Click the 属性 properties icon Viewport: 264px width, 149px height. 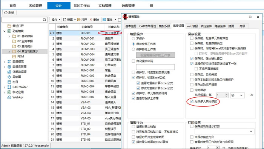point(104,20)
